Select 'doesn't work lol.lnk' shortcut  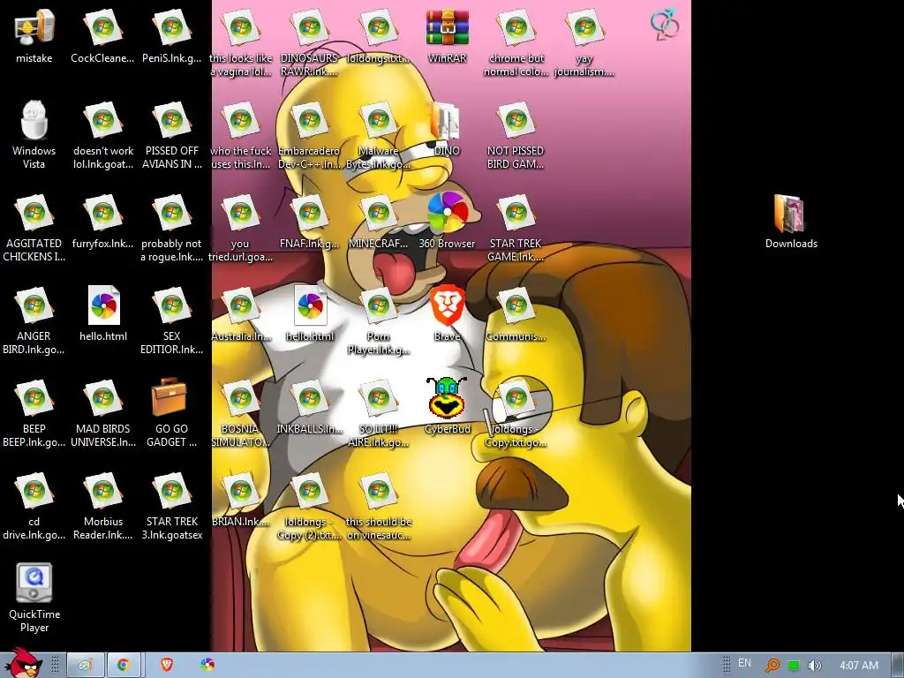point(102,135)
